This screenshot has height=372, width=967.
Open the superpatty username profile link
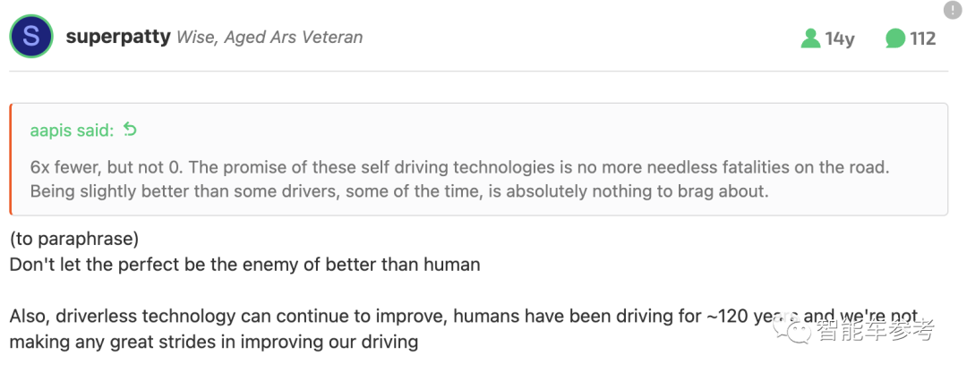pos(118,37)
